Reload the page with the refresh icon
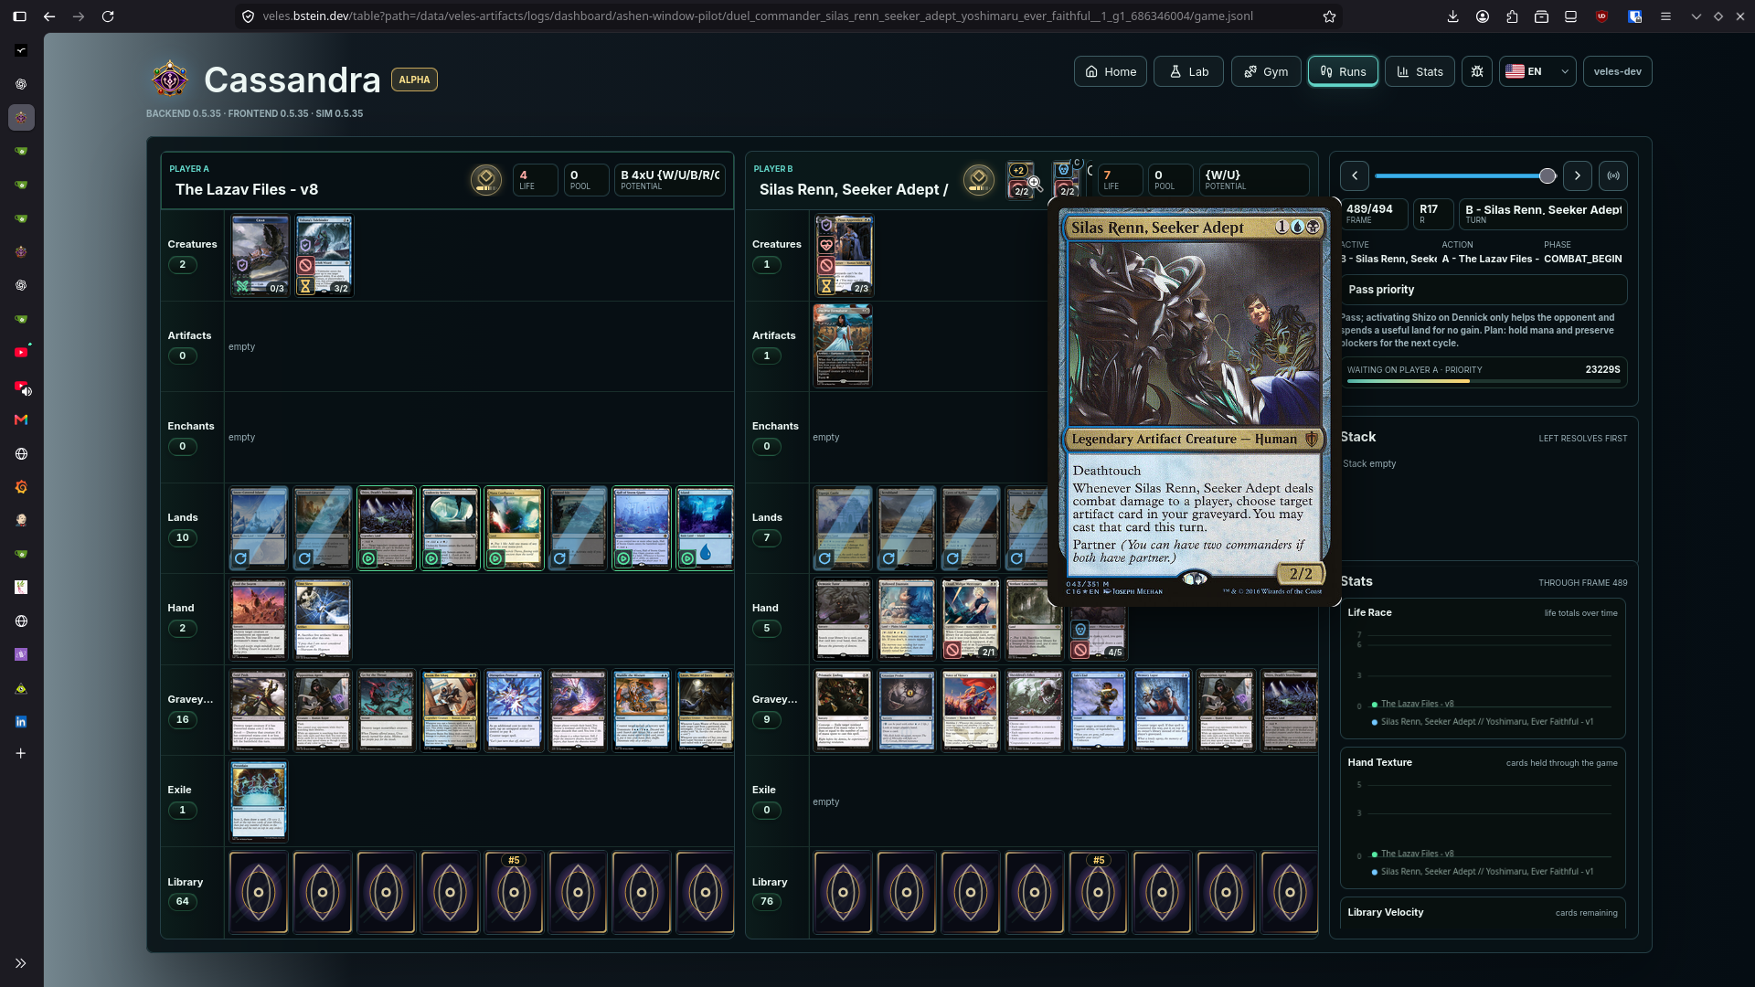This screenshot has width=1755, height=987. pos(108,16)
